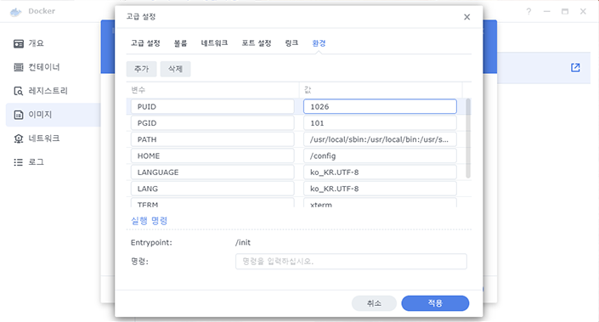Open 레지스트리 in the Docker sidebar
The image size is (599, 322).
point(48,91)
